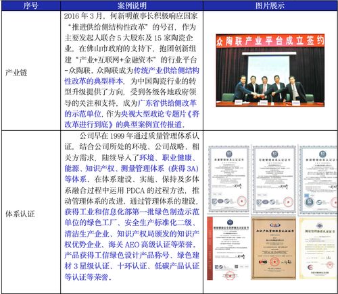
Task: Click the 序号 column header
Action: pyautogui.click(x=31, y=5)
